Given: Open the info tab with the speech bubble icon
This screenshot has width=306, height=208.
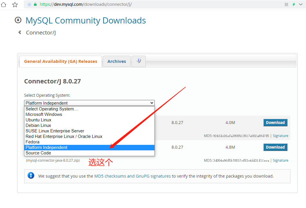Looking at the screenshot, I should 138,61.
